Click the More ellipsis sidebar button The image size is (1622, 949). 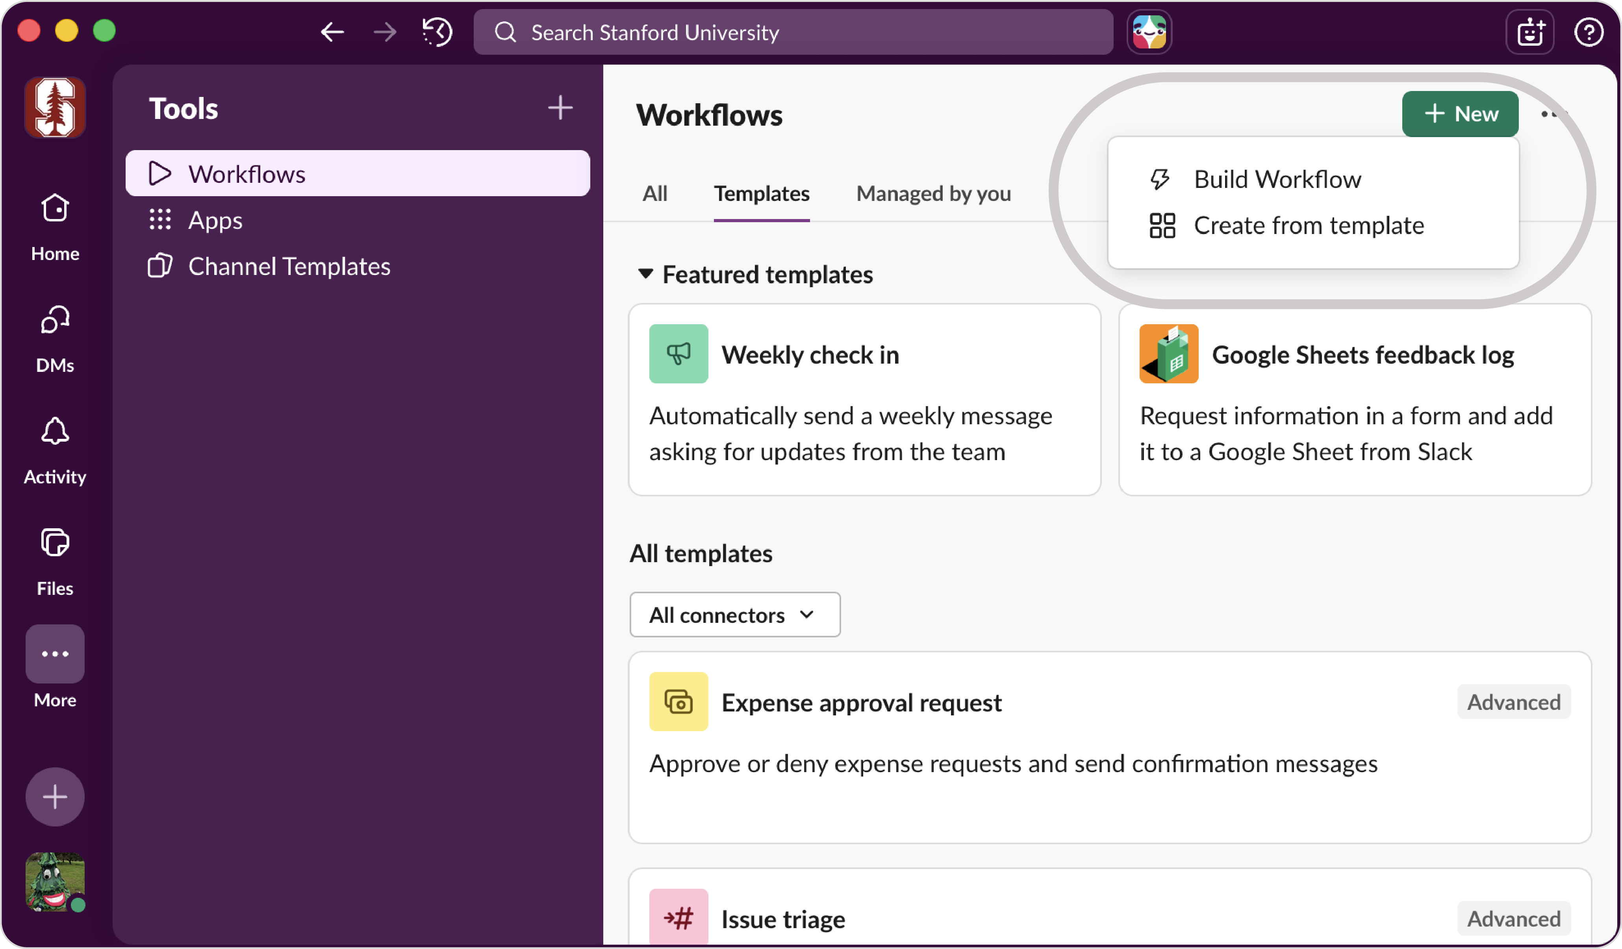[x=55, y=654]
